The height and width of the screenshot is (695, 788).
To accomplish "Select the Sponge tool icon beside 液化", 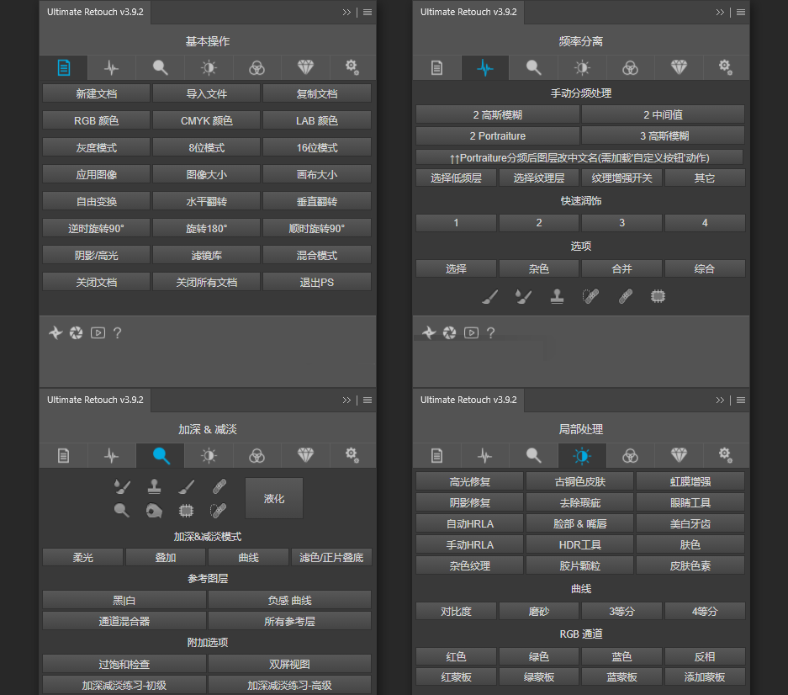I will coord(154,511).
